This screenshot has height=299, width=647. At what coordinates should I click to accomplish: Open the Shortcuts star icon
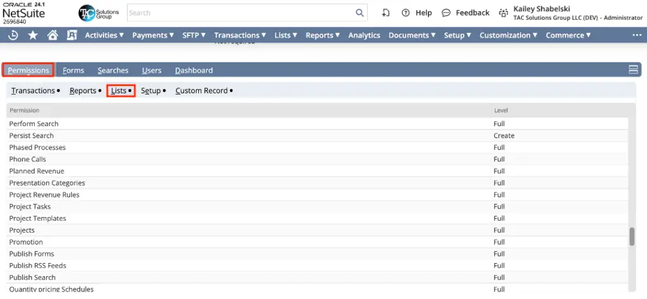coord(33,35)
